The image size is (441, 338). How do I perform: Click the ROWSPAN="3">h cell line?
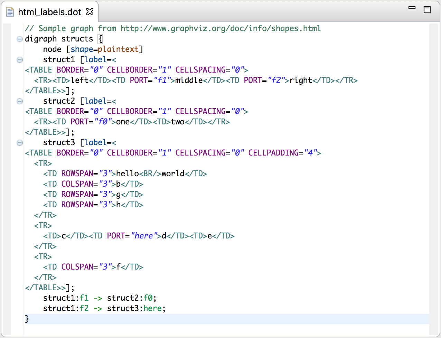[93, 205]
